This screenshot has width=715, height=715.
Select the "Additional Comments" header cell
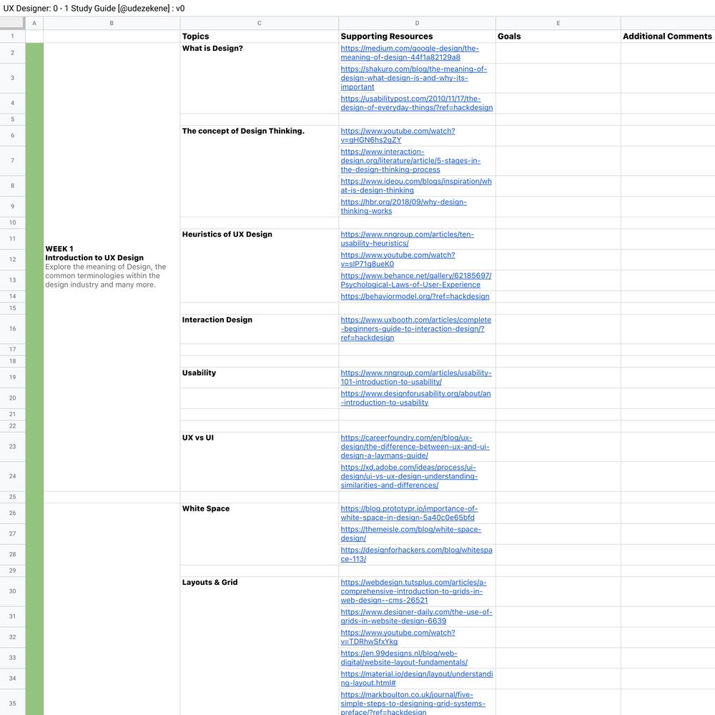pyautogui.click(x=667, y=36)
